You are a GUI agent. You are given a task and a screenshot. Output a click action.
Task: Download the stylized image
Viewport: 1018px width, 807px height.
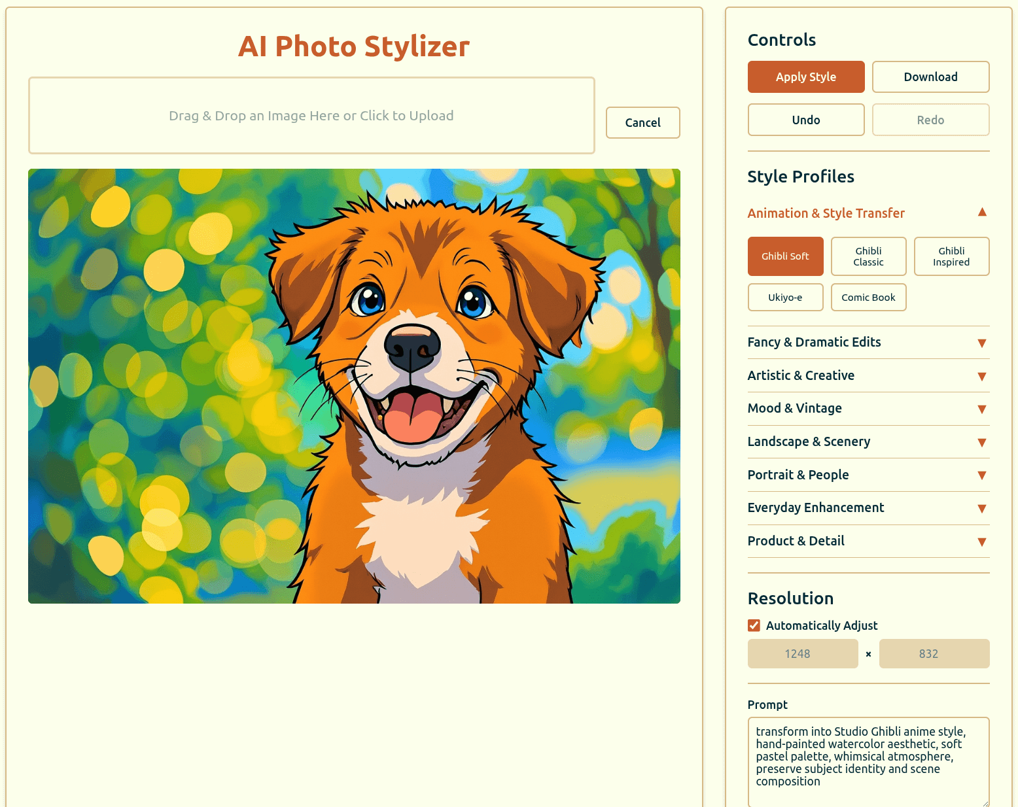tap(930, 77)
